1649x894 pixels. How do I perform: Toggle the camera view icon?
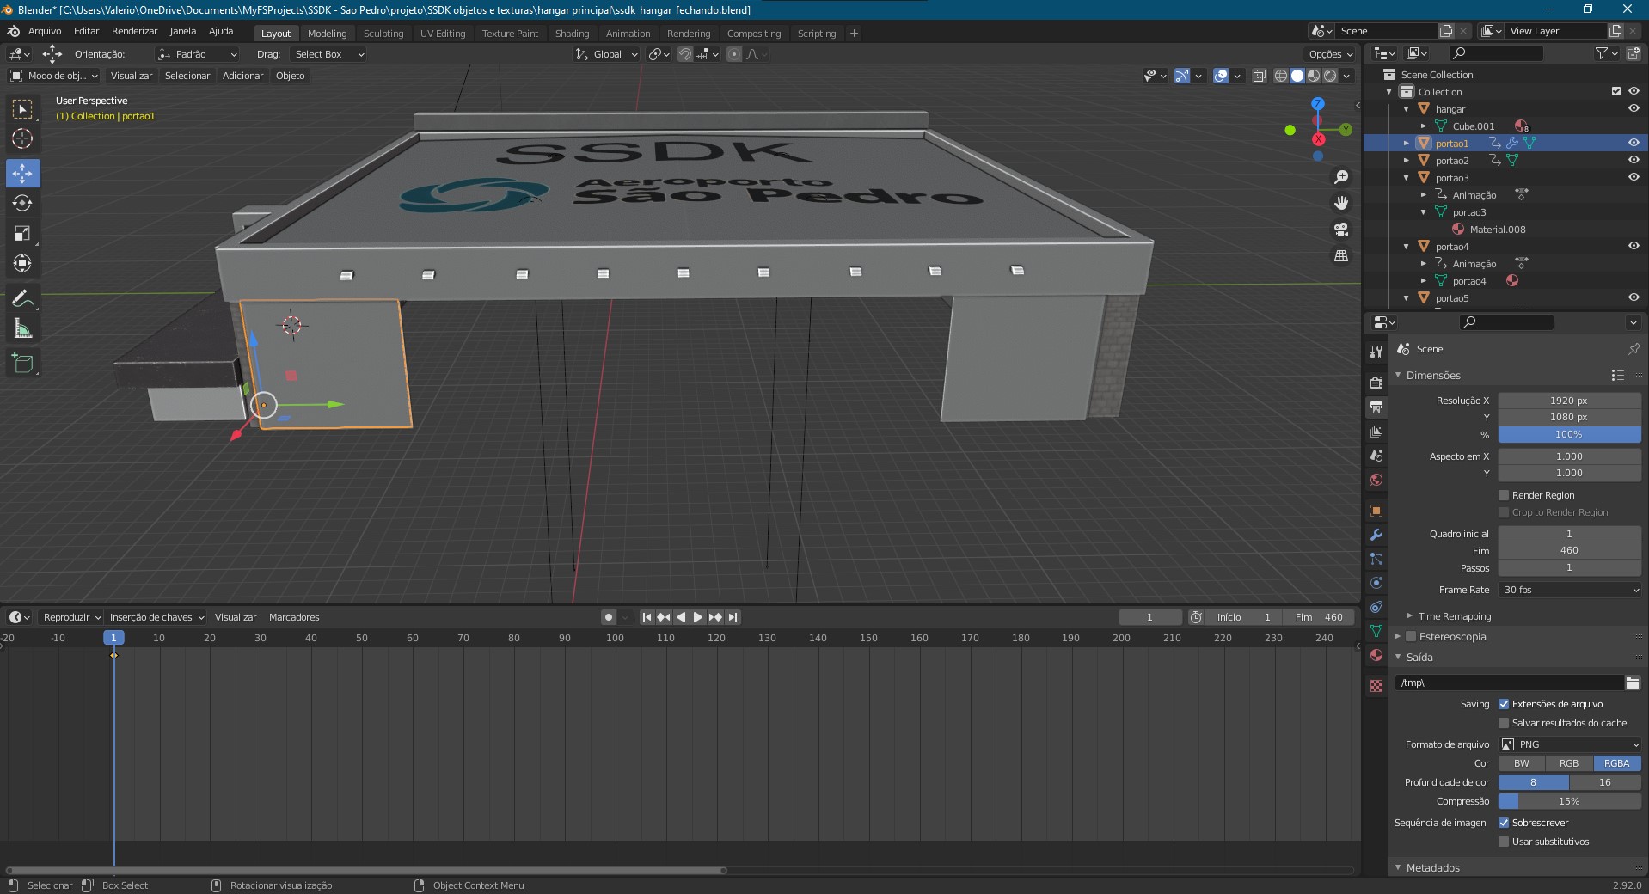pos(1340,230)
